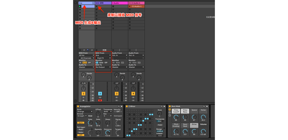Toggle the Buzz Walk device activator dot
The width and height of the screenshot is (288, 140).
pyautogui.click(x=170, y=106)
